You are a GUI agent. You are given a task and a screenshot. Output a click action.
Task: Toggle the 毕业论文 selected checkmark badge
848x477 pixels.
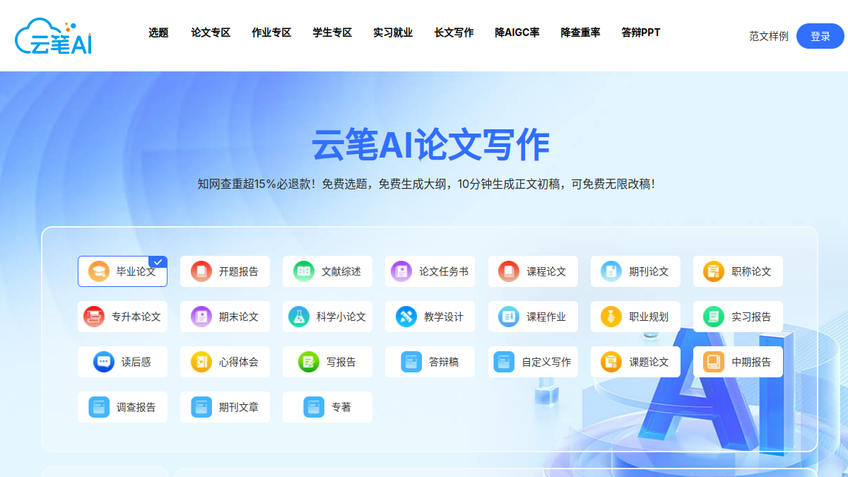click(158, 262)
